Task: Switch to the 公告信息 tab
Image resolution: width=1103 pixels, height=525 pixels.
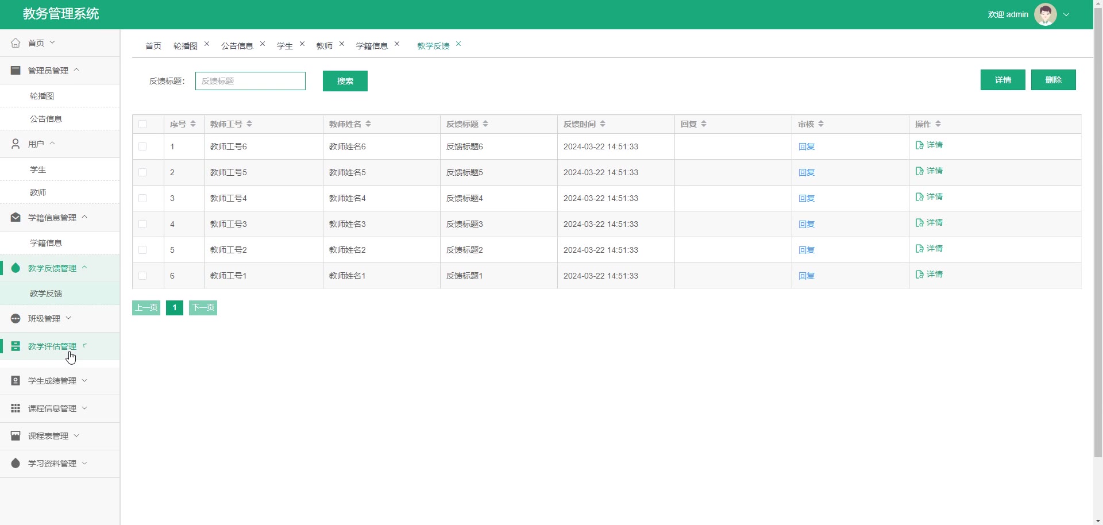Action: tap(237, 46)
